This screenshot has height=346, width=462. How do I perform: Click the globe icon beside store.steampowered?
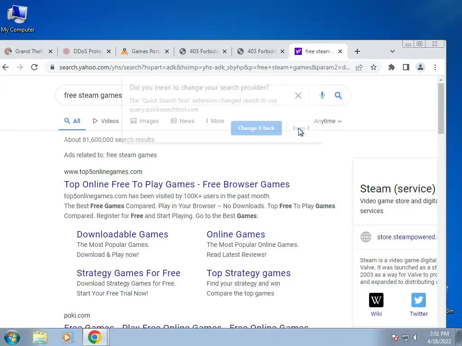365,237
